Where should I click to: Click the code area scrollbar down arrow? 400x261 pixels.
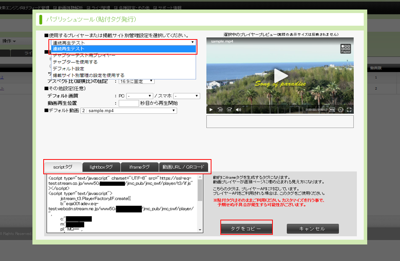200,230
